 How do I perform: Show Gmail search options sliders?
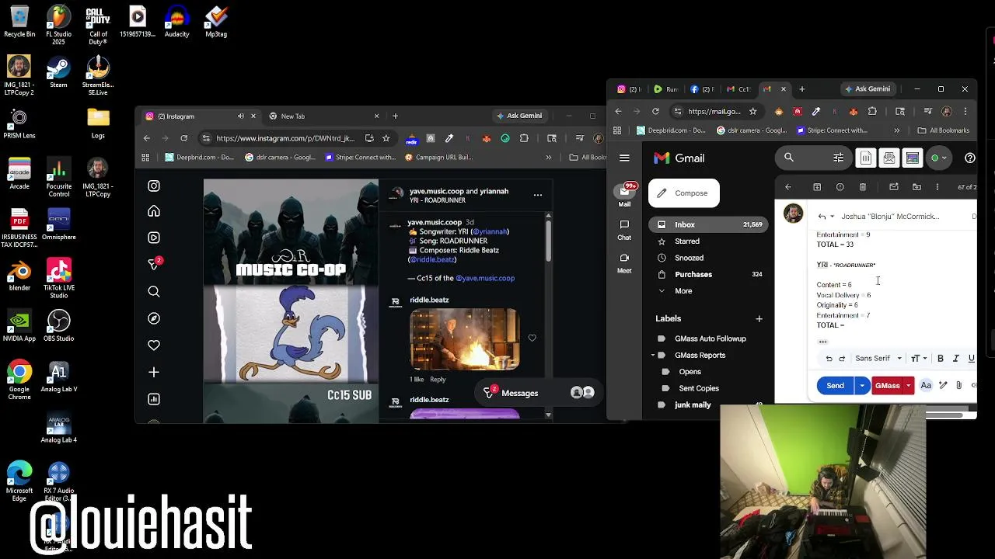coord(839,158)
